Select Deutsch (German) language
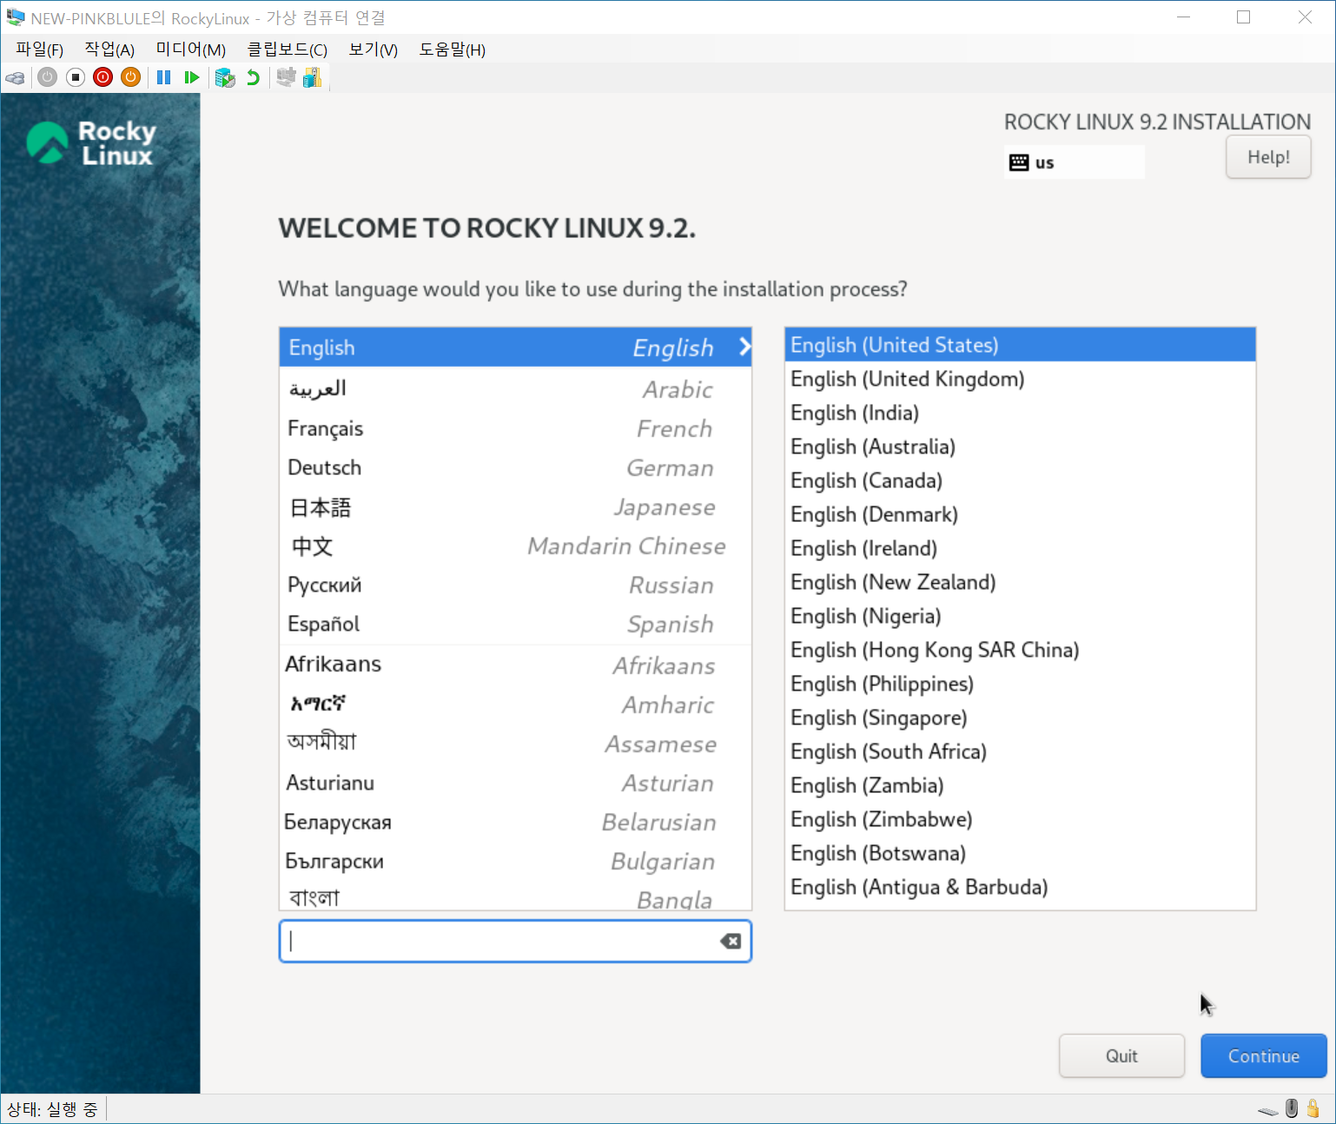 (515, 467)
